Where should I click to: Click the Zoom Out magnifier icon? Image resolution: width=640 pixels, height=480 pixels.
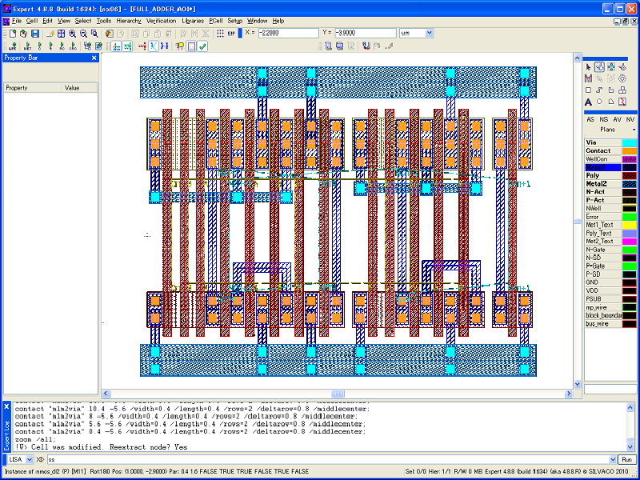coord(83,34)
